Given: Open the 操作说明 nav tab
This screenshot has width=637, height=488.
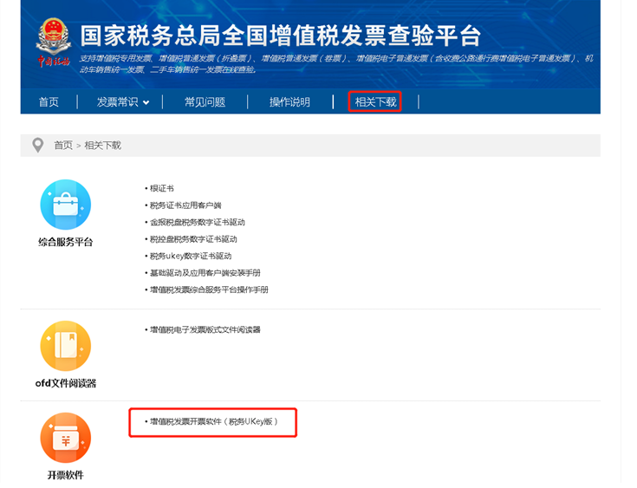Looking at the screenshot, I should [x=289, y=101].
